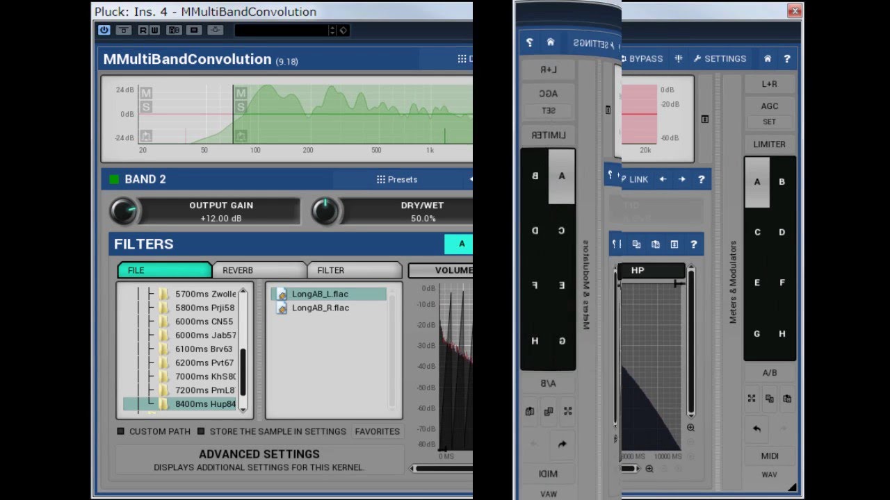Click unmirrored copy icon below A/B
890x500 pixels.
click(770, 399)
